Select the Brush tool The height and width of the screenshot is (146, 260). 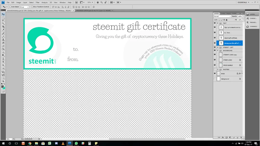(3, 37)
